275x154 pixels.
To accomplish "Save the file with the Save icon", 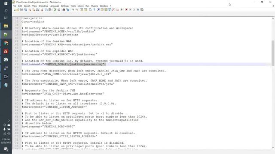I will (x=22, y=10).
